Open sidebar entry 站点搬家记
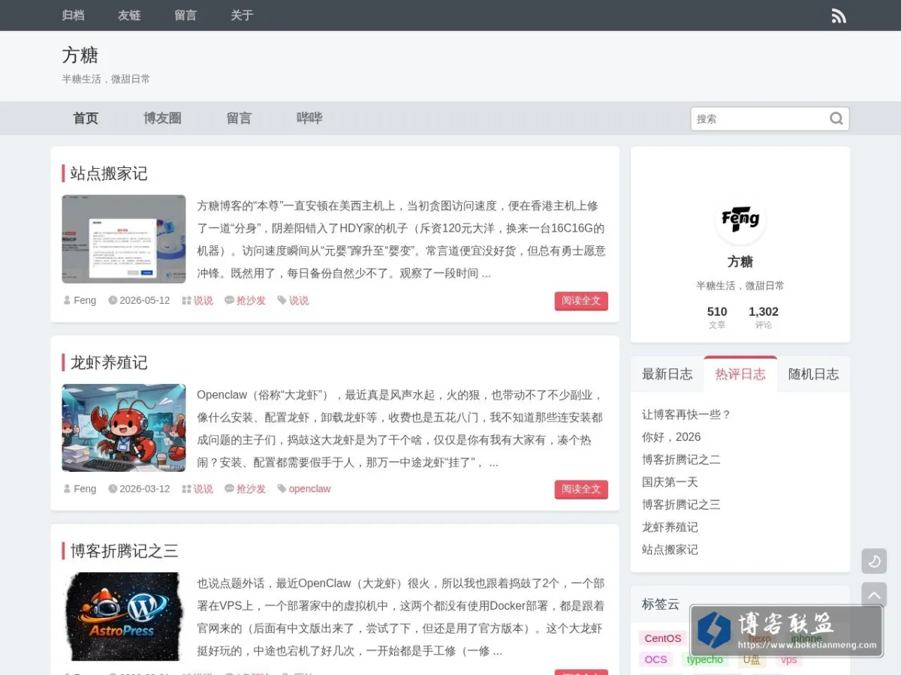Image resolution: width=901 pixels, height=675 pixels. click(x=670, y=549)
